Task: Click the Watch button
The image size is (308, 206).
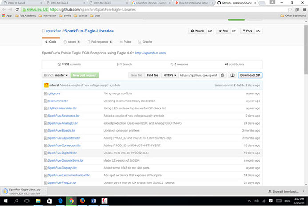Action: click(x=197, y=31)
